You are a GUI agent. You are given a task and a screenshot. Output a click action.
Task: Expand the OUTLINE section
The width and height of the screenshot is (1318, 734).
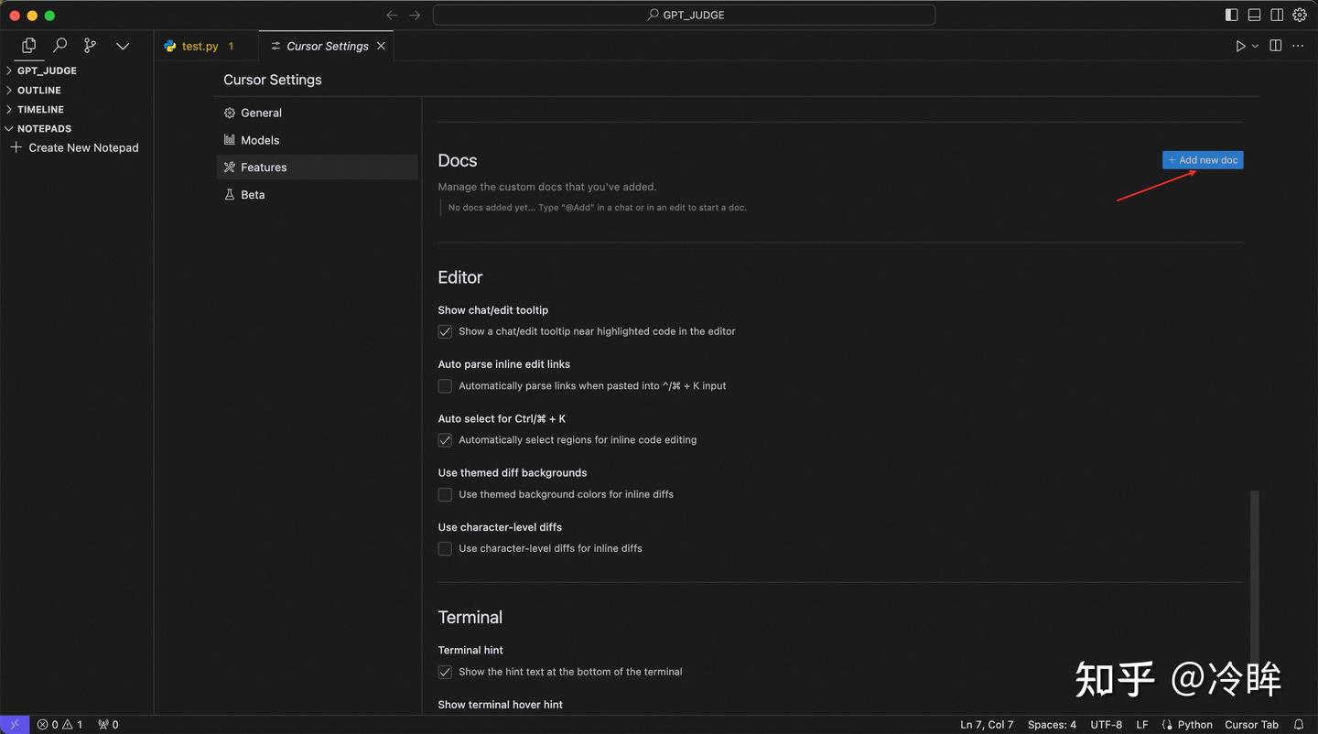coord(77,90)
